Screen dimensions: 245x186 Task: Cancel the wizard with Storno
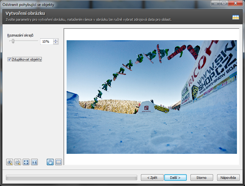tap(202, 178)
